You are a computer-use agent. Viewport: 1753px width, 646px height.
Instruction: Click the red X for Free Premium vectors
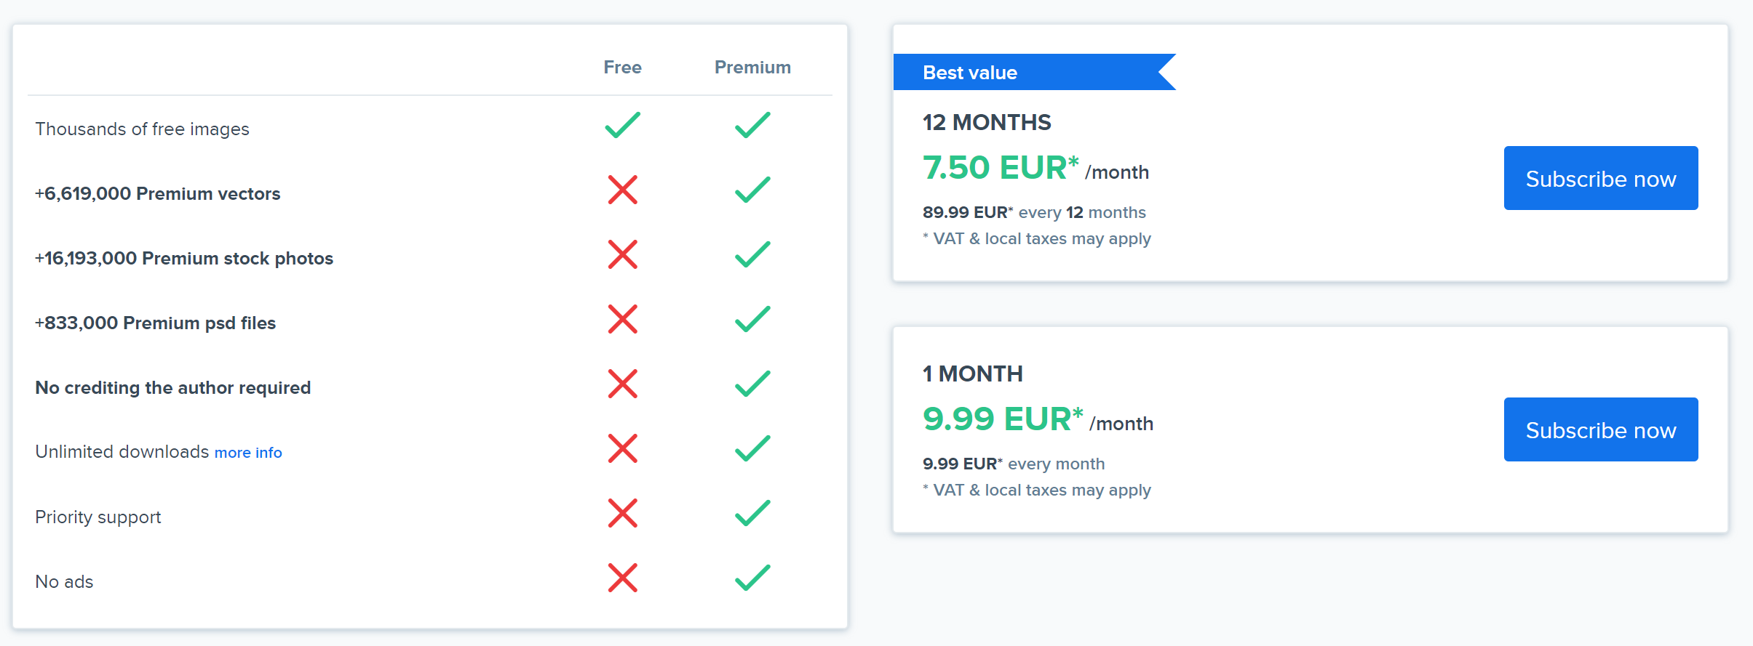pos(622,190)
